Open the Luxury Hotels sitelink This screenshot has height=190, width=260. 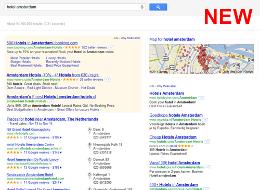(56, 58)
